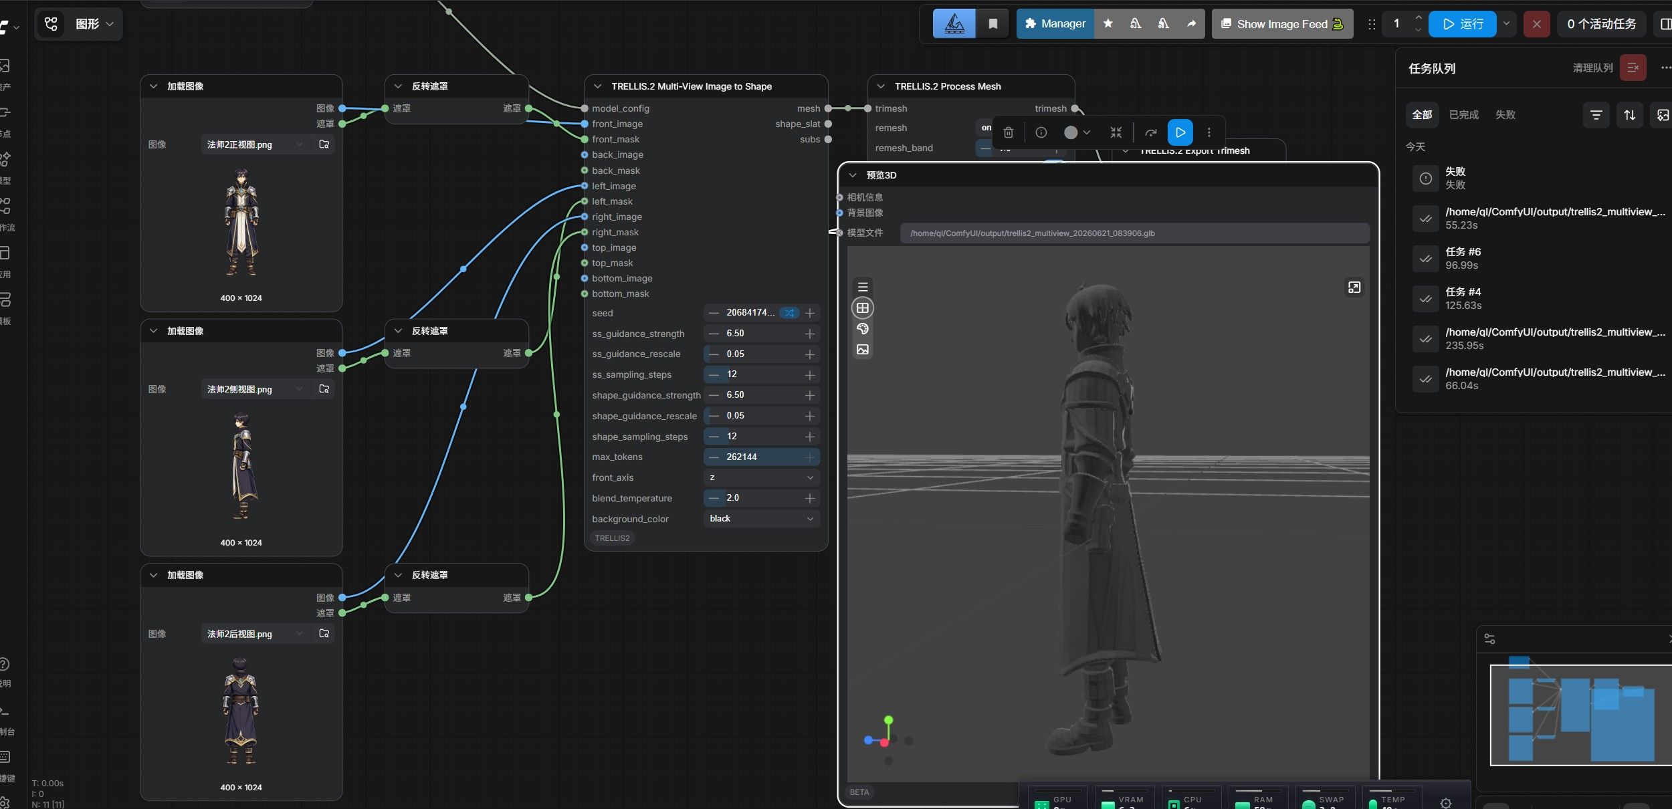Click the blue 运行 run button

pos(1462,24)
